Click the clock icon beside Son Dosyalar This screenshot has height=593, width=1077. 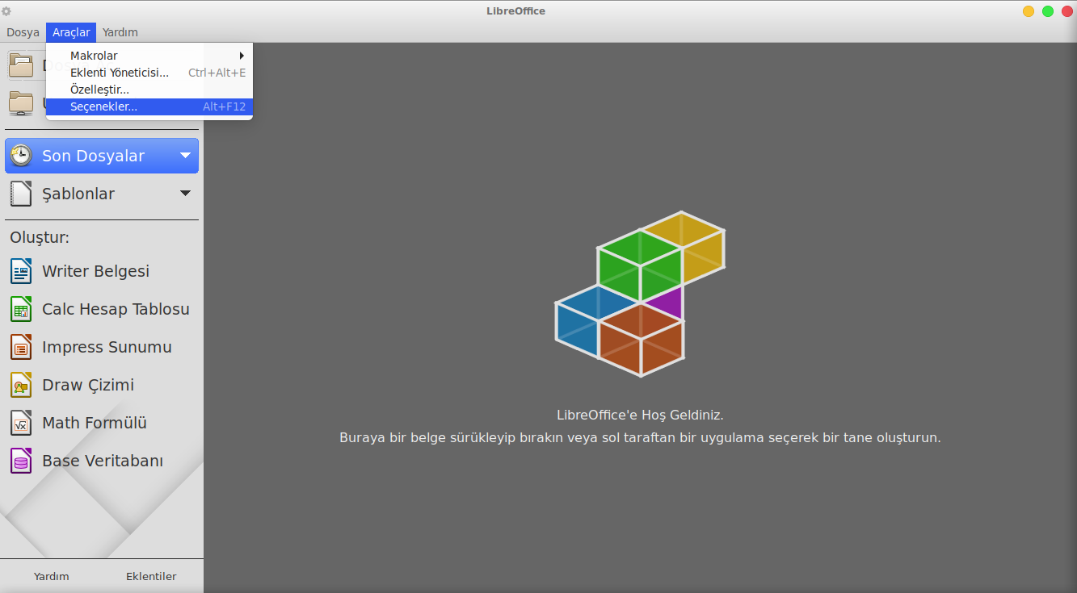[21, 156]
